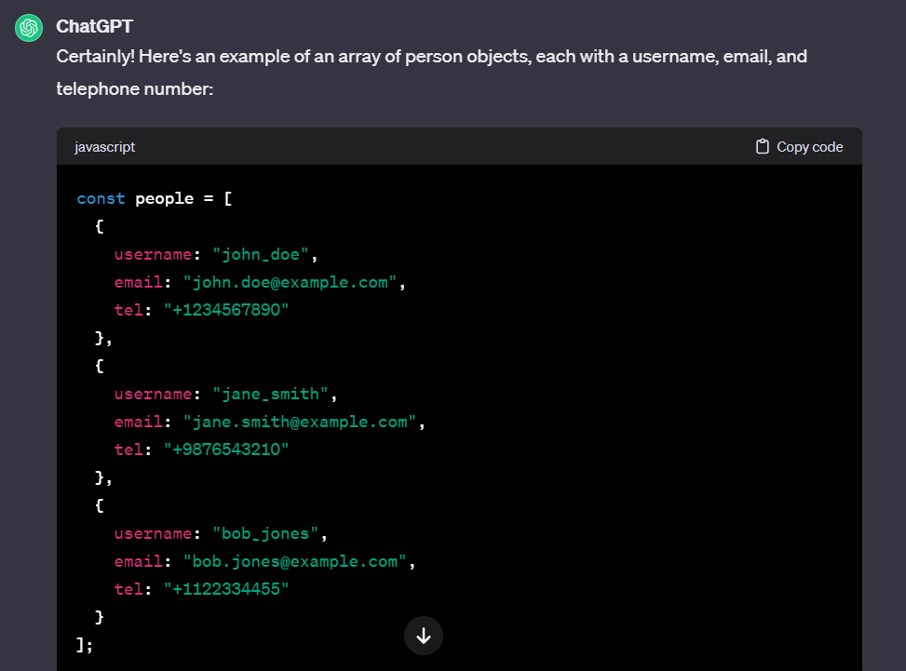Click the ChatGPT logo avatar
This screenshot has width=906, height=671.
(x=29, y=28)
